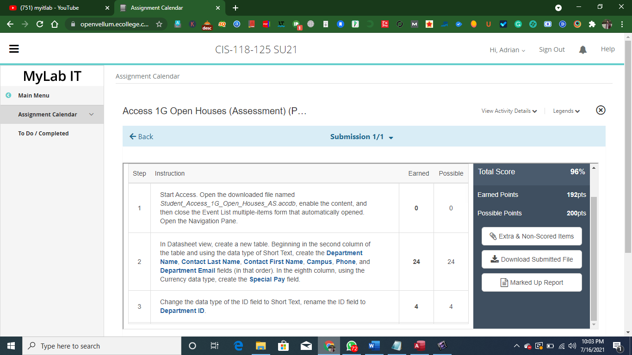Click the Grammarly extension icon

tap(518, 24)
